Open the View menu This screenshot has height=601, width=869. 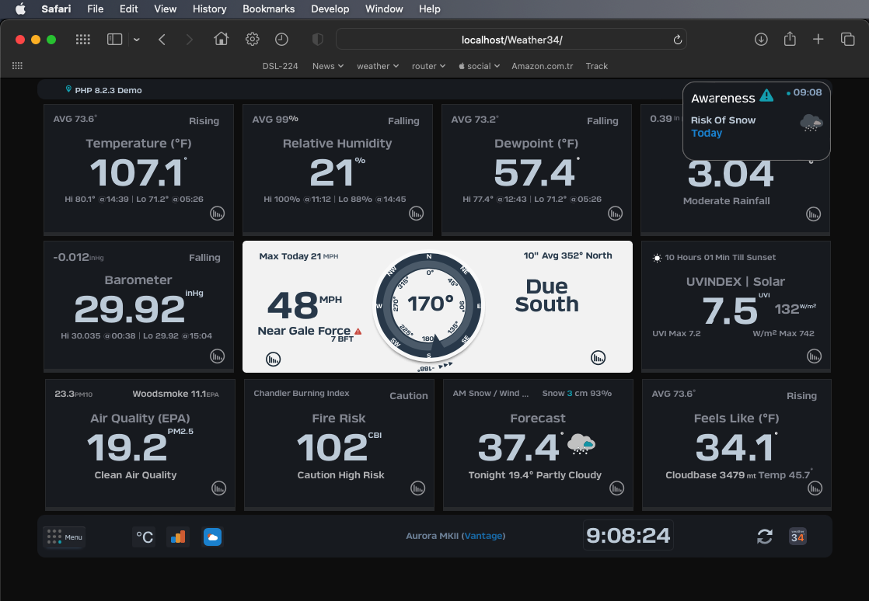pyautogui.click(x=165, y=9)
